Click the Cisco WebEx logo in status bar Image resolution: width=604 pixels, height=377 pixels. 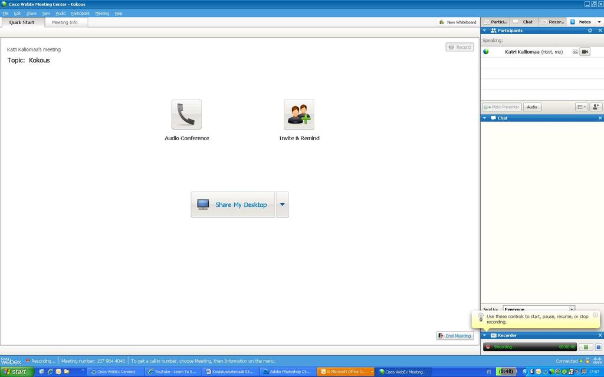[11, 361]
